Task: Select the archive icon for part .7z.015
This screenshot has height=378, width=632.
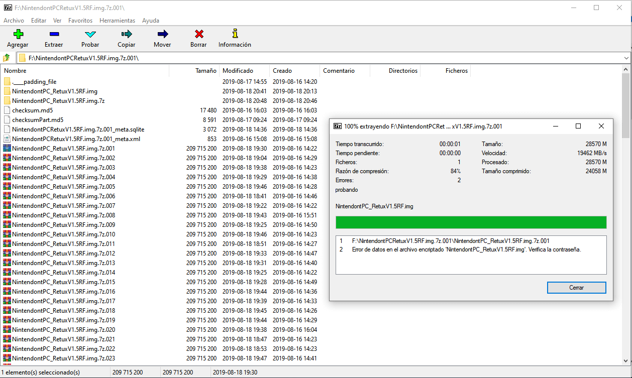Action: (x=7, y=282)
